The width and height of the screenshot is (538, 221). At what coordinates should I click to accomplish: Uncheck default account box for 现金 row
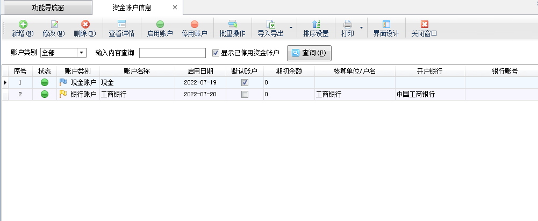245,82
